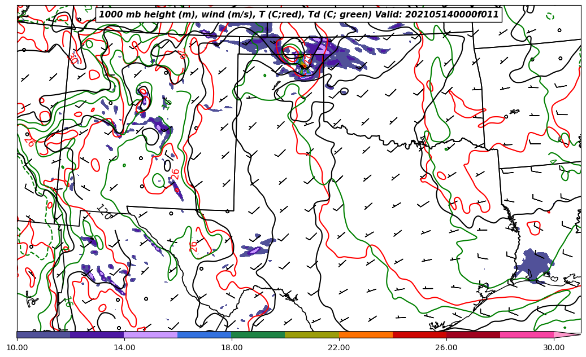This screenshot has height=357, width=586.
Task: Click the 10.00 colorbar tick label
Action: [17, 347]
